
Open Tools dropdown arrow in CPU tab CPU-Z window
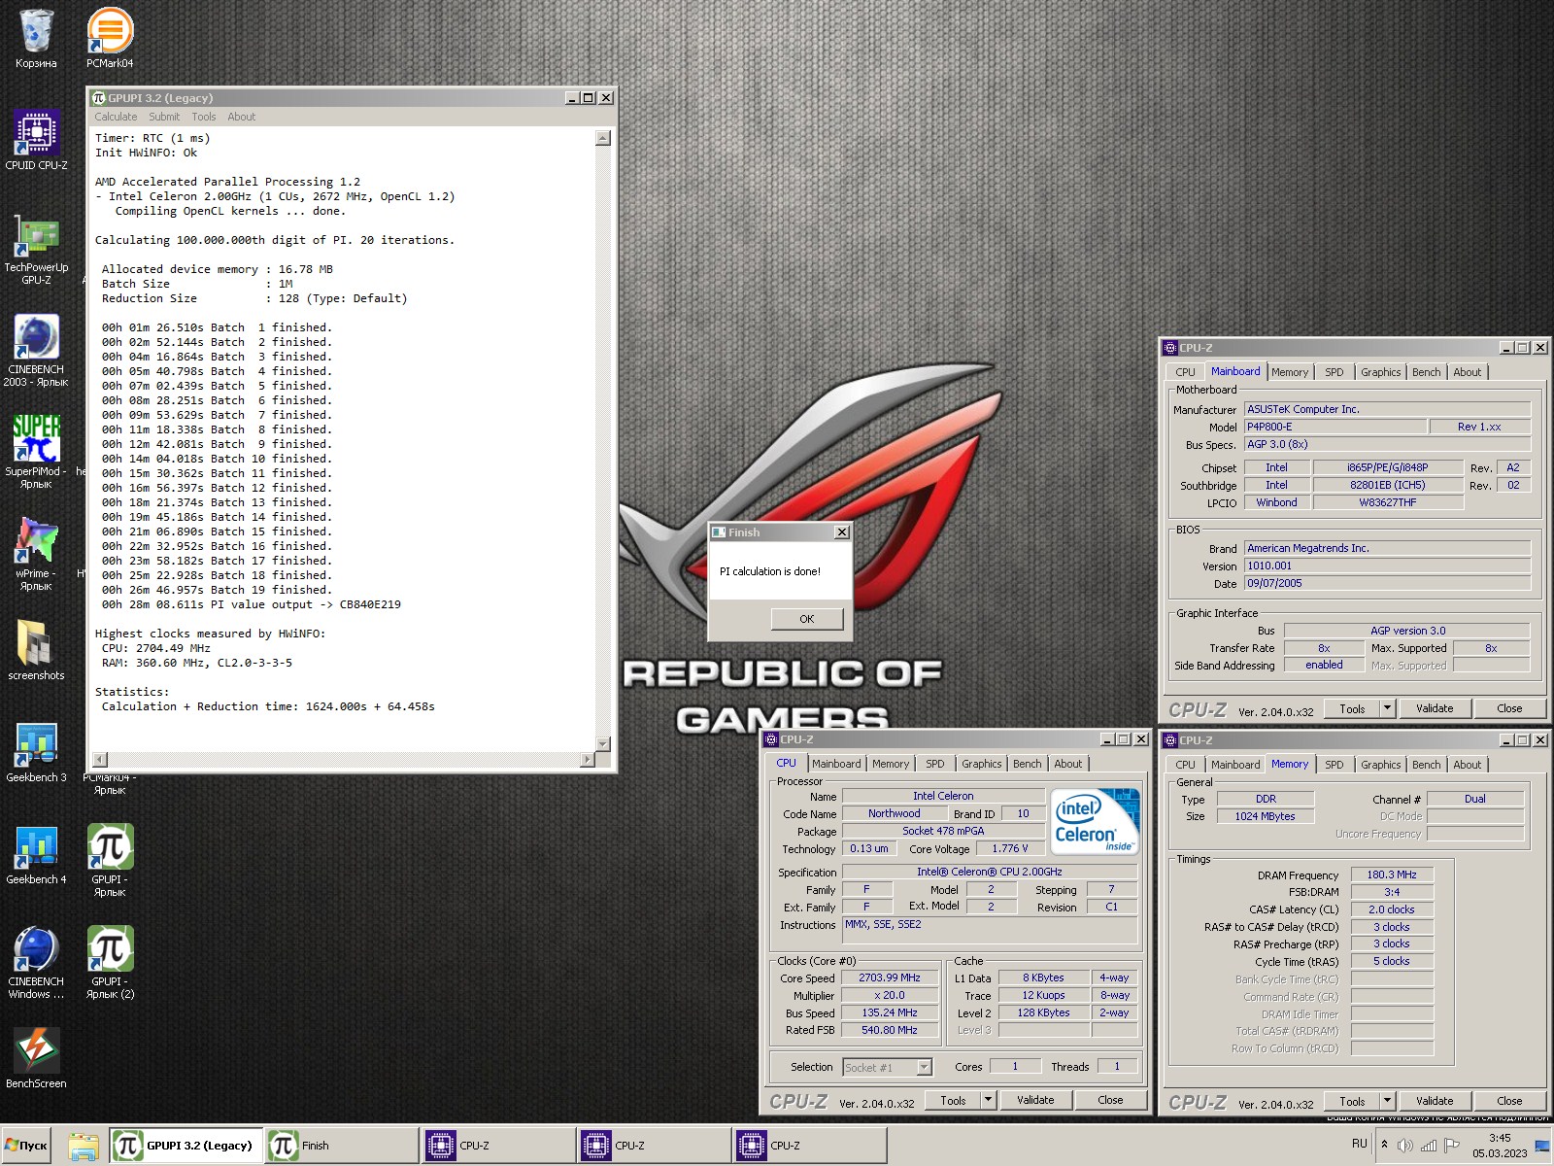pyautogui.click(x=989, y=1100)
